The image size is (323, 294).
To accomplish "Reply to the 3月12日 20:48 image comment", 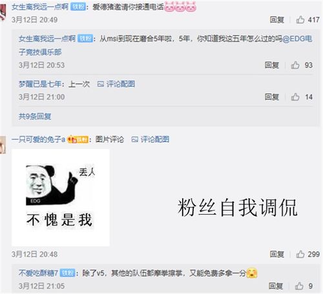I will point(277,254).
